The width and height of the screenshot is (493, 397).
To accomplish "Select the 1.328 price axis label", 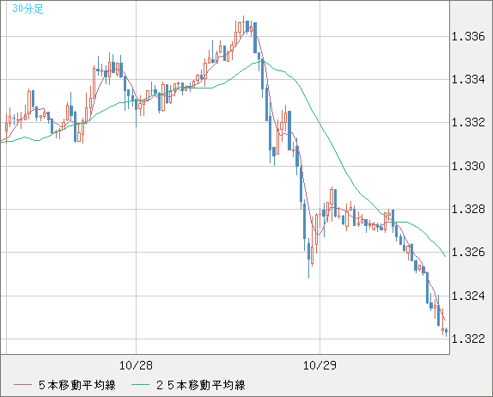I will coord(468,209).
